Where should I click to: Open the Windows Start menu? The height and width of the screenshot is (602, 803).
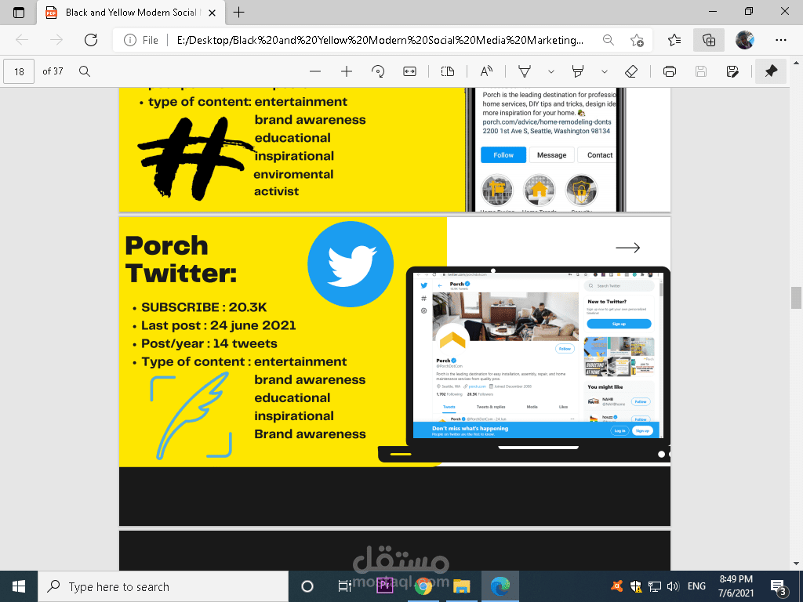(19, 586)
